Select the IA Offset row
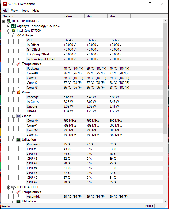 point(95,45)
